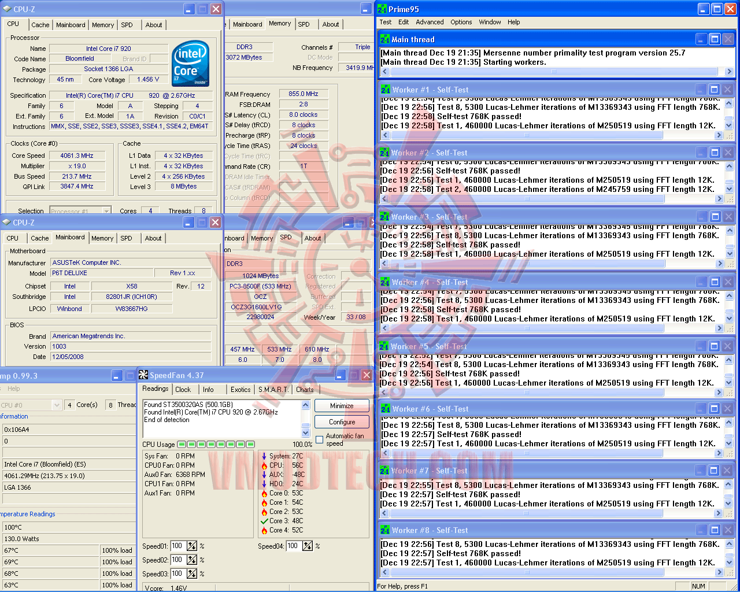Open the Edit menu in Prime95
This screenshot has width=740, height=592.
[404, 22]
